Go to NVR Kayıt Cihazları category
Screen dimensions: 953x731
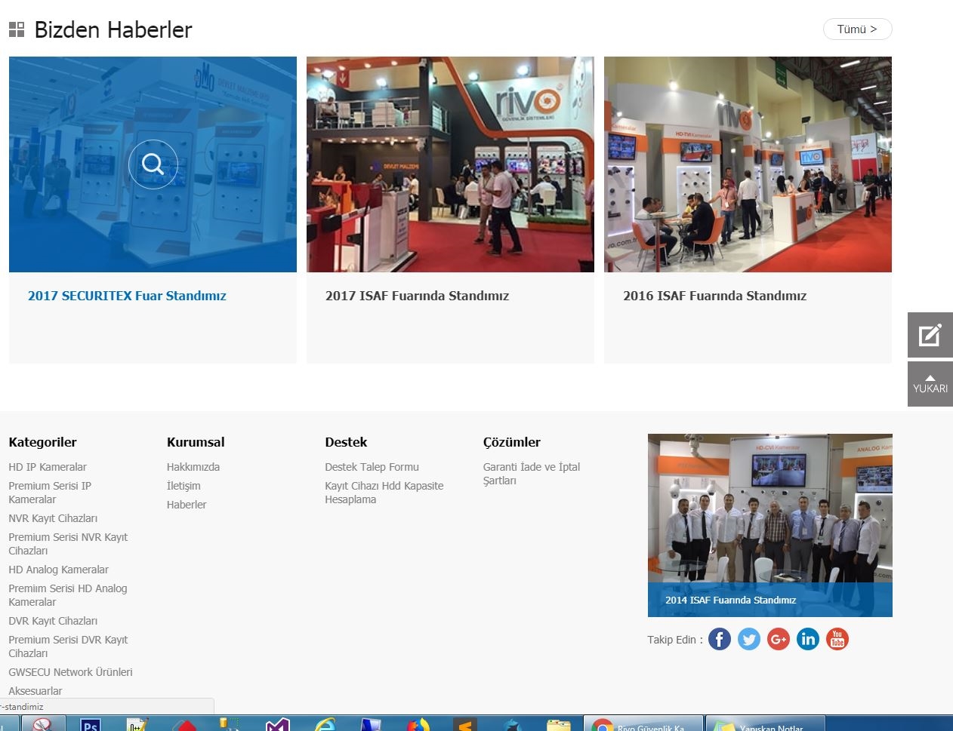(53, 518)
